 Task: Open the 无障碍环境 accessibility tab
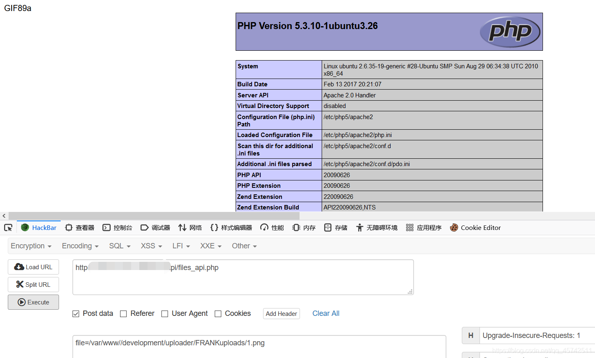click(377, 228)
